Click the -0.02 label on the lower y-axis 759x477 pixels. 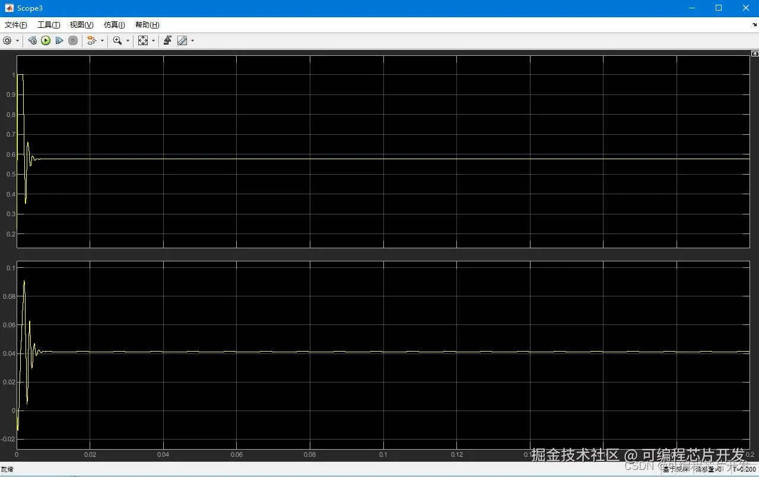(x=8, y=439)
